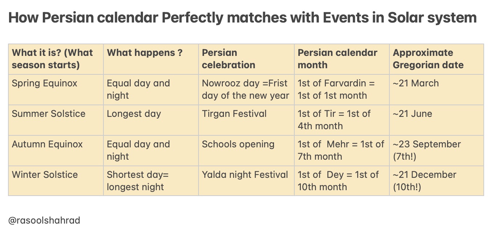Click the 'Tirgan Festival' cell
This screenshot has height=241, width=495.
pyautogui.click(x=246, y=120)
